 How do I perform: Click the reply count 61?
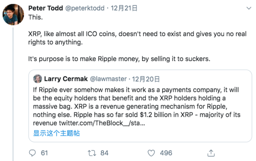pos(44,153)
